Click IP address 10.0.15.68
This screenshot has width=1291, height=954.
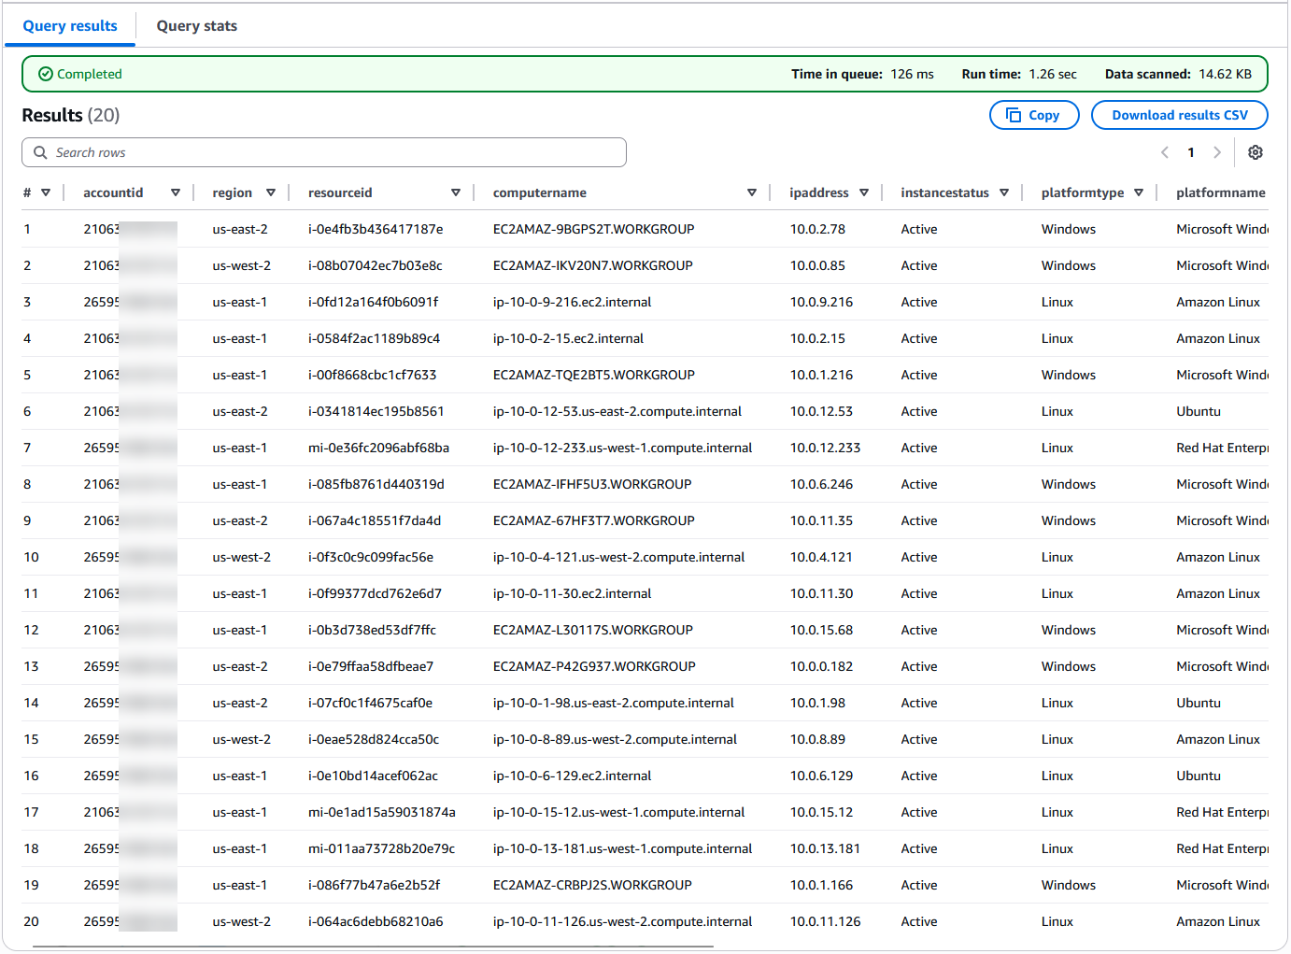pos(821,630)
